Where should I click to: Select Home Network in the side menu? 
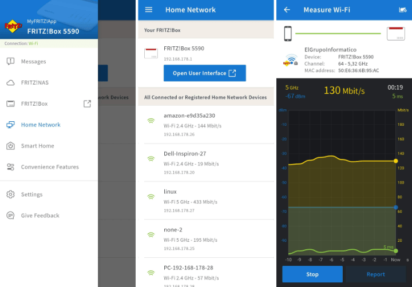click(x=49, y=125)
